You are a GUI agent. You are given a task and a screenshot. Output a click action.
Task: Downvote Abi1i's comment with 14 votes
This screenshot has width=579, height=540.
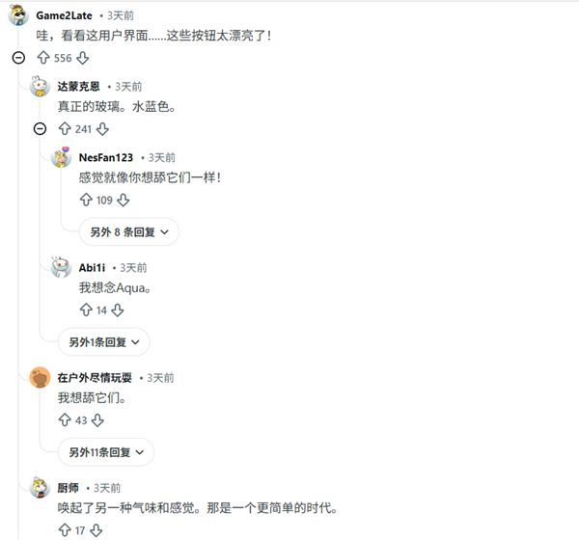tap(118, 310)
